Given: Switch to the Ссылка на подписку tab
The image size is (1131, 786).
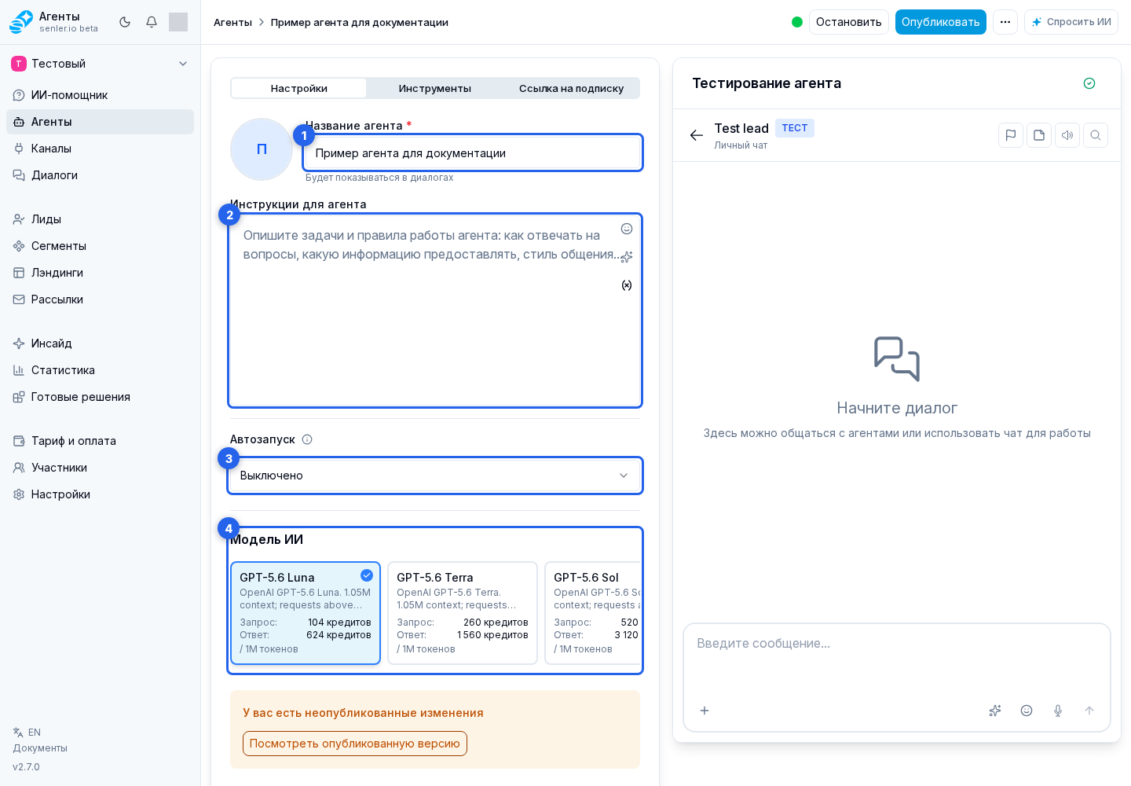Looking at the screenshot, I should [571, 88].
